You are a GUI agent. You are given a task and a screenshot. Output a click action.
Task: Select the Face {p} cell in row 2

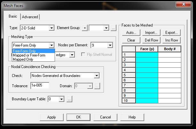147,60
